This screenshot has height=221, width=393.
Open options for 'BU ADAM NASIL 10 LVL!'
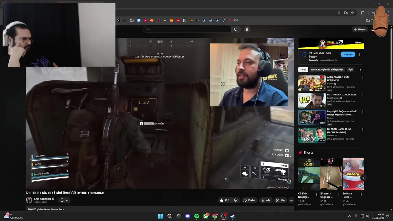coord(363,130)
